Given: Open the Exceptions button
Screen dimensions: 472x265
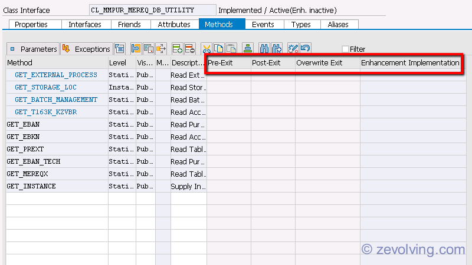Looking at the screenshot, I should click(x=87, y=49).
